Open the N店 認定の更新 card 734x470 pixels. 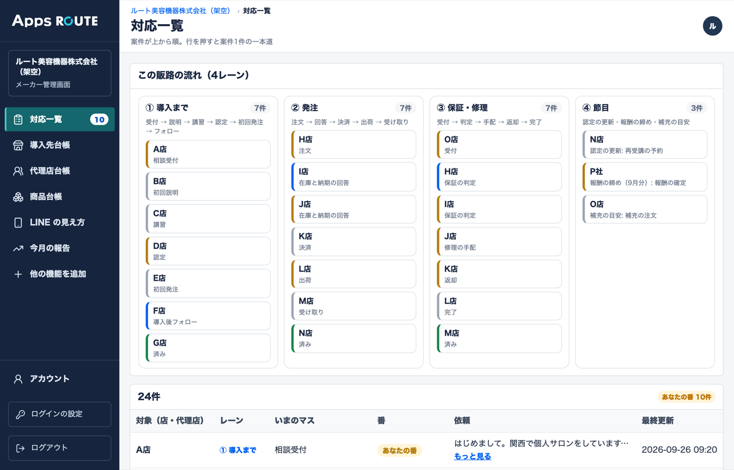(645, 145)
